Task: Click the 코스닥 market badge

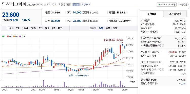Action: [40, 5]
